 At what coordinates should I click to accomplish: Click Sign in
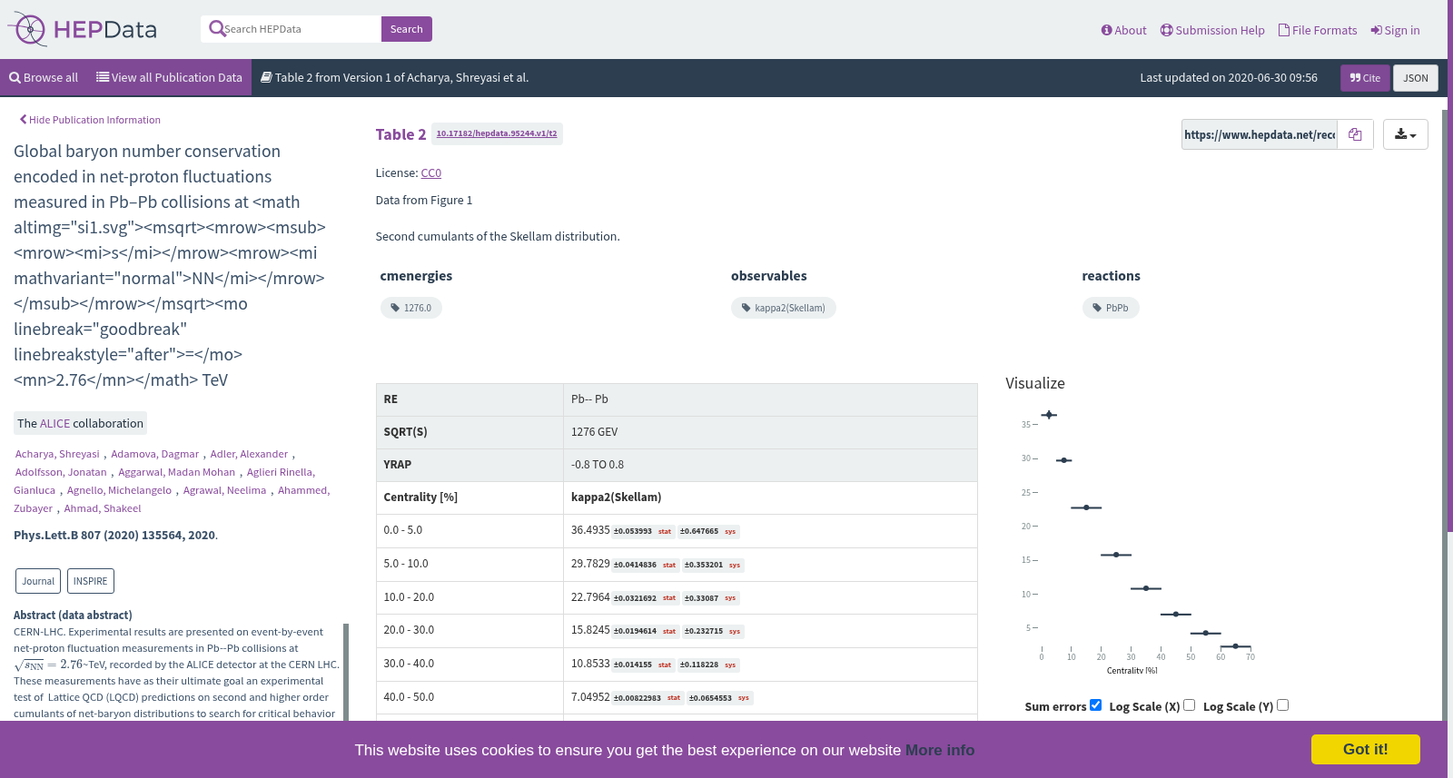coord(1395,30)
